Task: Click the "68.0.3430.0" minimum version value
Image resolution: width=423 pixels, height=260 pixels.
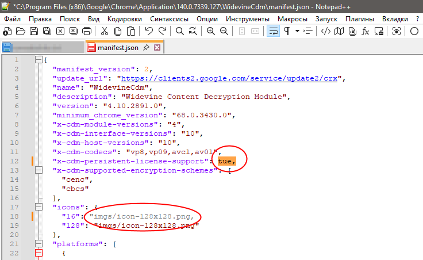Action: click(202, 115)
